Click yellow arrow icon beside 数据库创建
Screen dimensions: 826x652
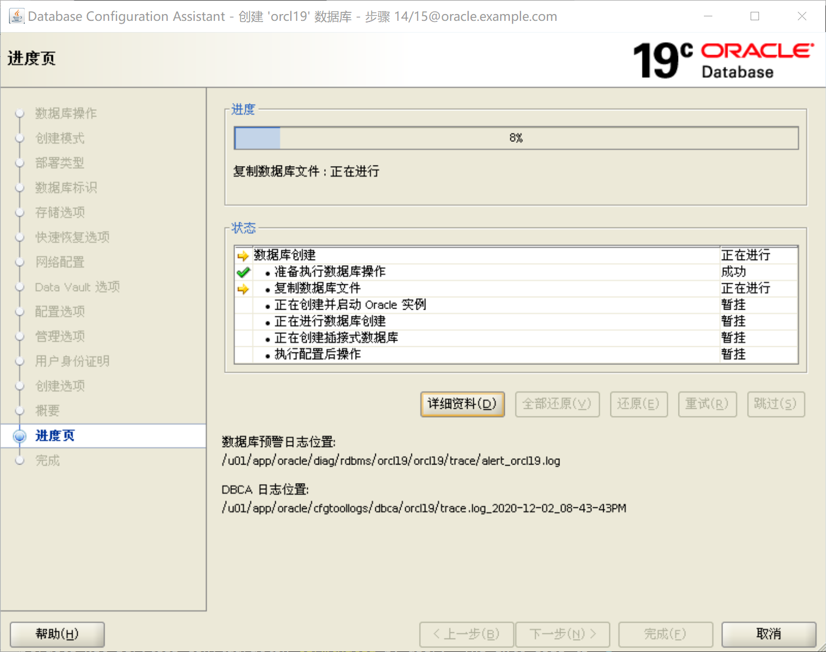243,256
